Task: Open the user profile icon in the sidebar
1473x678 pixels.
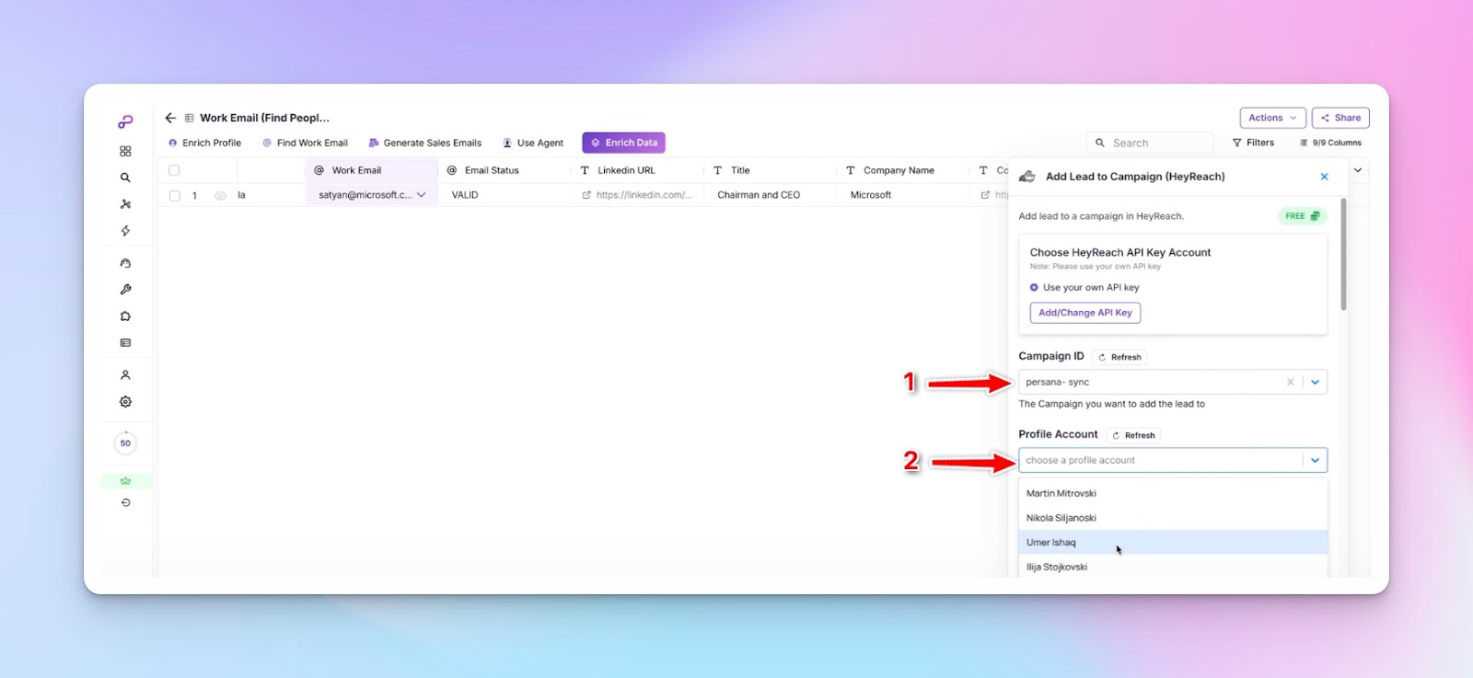Action: [x=125, y=375]
